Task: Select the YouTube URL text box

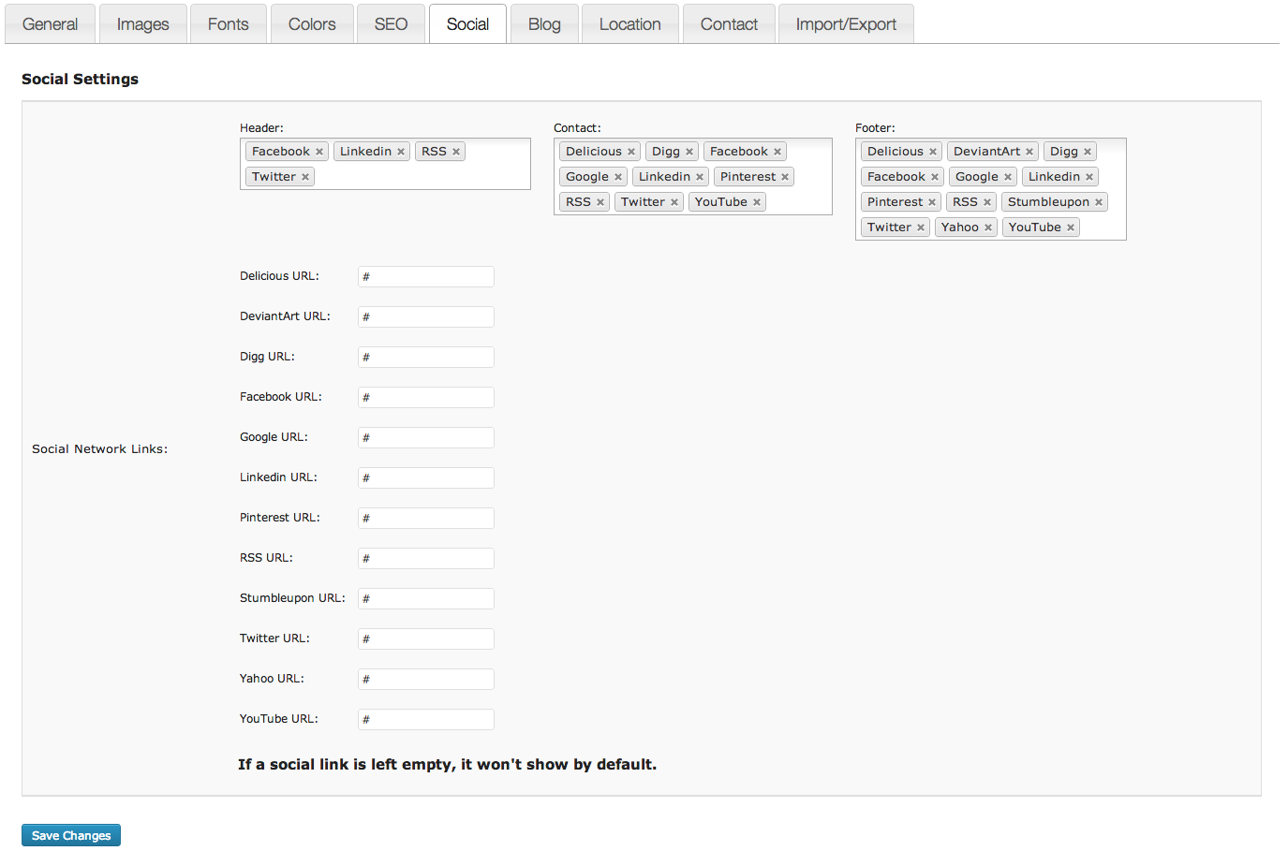Action: pos(426,719)
